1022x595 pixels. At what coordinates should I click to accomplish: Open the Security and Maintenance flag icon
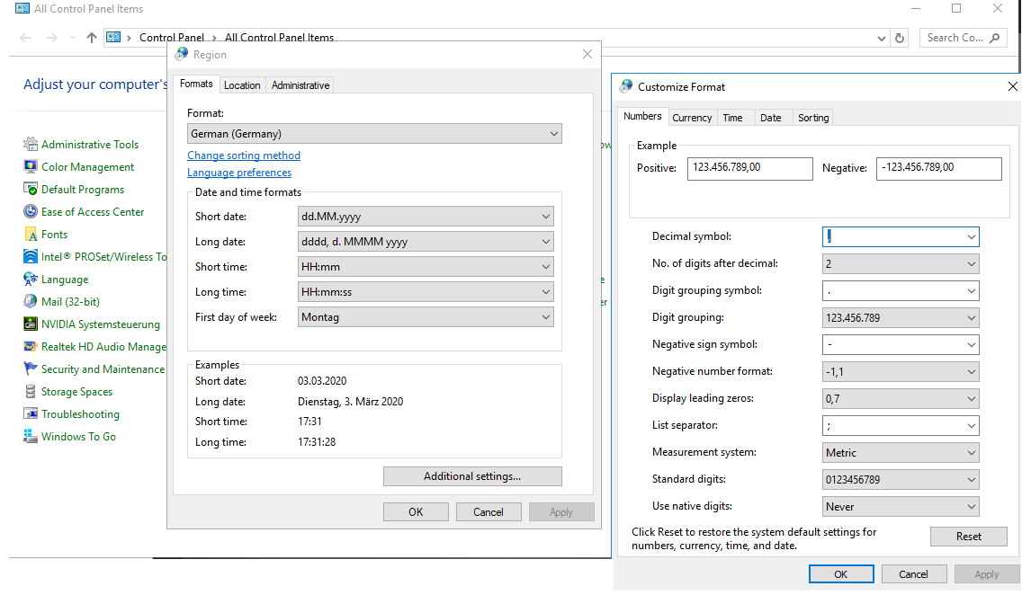[31, 369]
